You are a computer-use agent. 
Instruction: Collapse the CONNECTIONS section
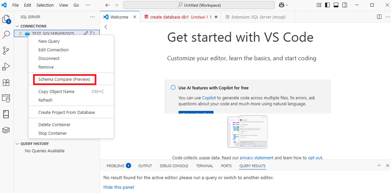(17, 26)
